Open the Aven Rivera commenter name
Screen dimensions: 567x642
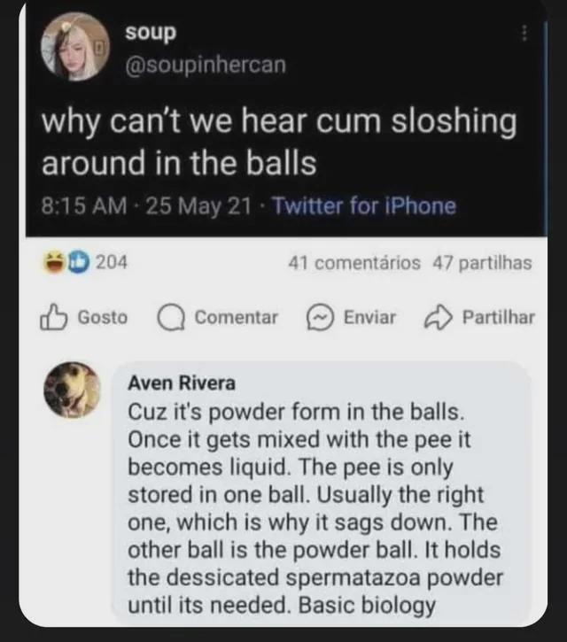coord(182,383)
